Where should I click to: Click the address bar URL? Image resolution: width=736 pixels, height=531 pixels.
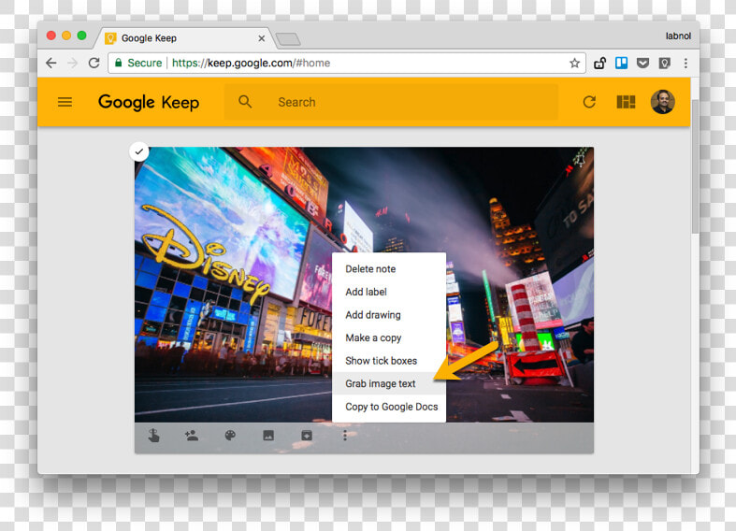[252, 63]
